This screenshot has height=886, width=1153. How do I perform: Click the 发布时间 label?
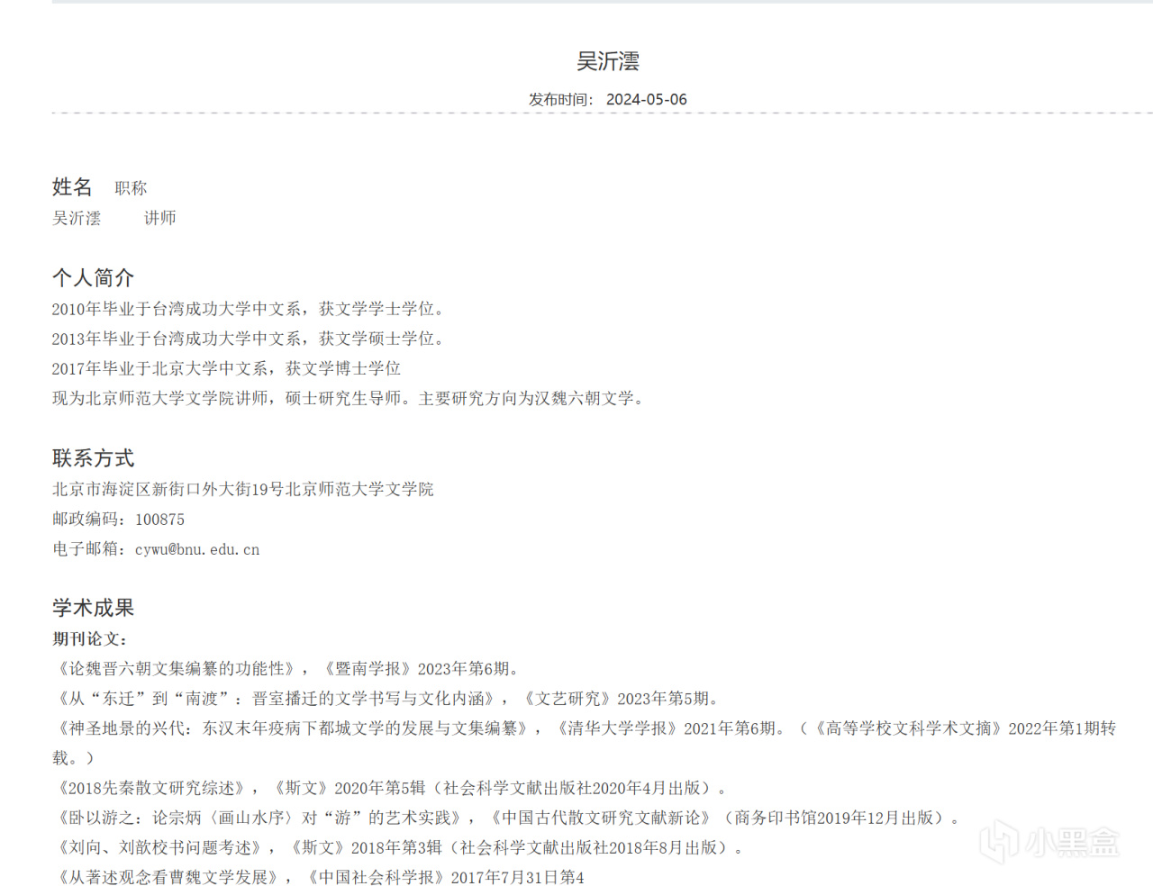(559, 99)
